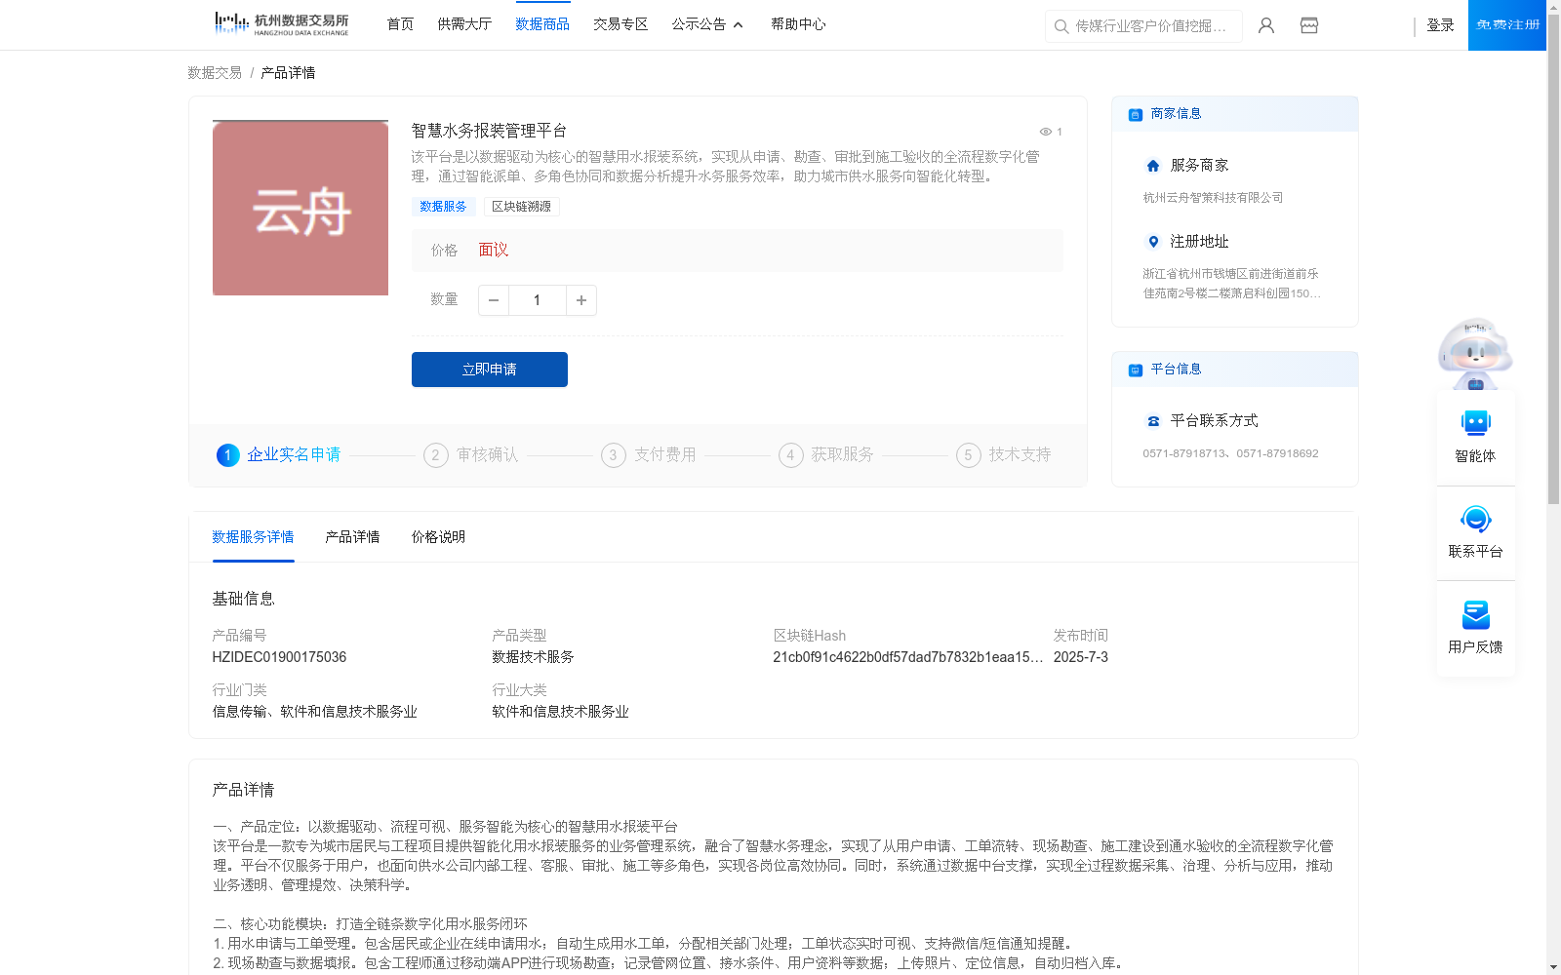Click the 面议 price text

494,251
